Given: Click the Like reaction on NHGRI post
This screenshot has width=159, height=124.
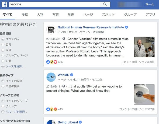Looking at the screenshot, I should coord(48,62).
